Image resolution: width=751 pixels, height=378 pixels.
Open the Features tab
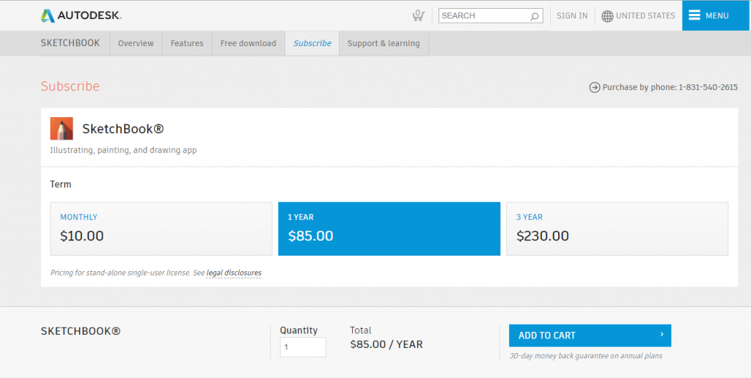[187, 43]
